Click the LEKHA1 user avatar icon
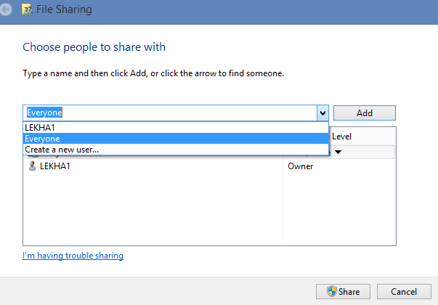The height and width of the screenshot is (305, 438). [32, 166]
